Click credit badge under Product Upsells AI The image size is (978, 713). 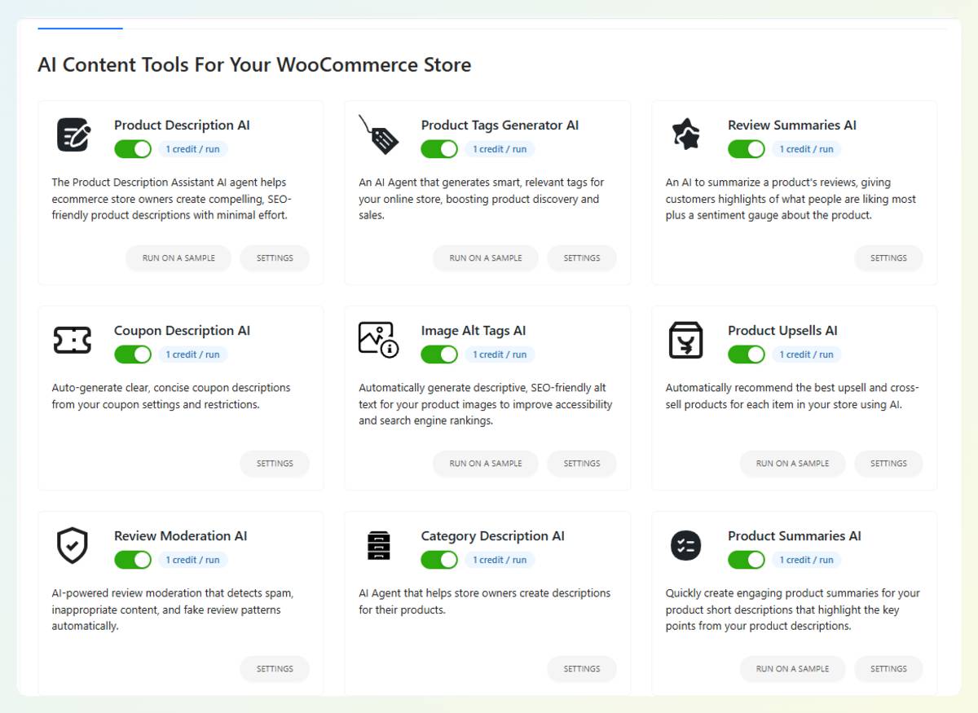pos(807,354)
